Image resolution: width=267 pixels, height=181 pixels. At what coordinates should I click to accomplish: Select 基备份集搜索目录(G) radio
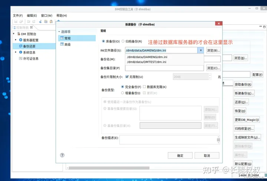click(105, 108)
